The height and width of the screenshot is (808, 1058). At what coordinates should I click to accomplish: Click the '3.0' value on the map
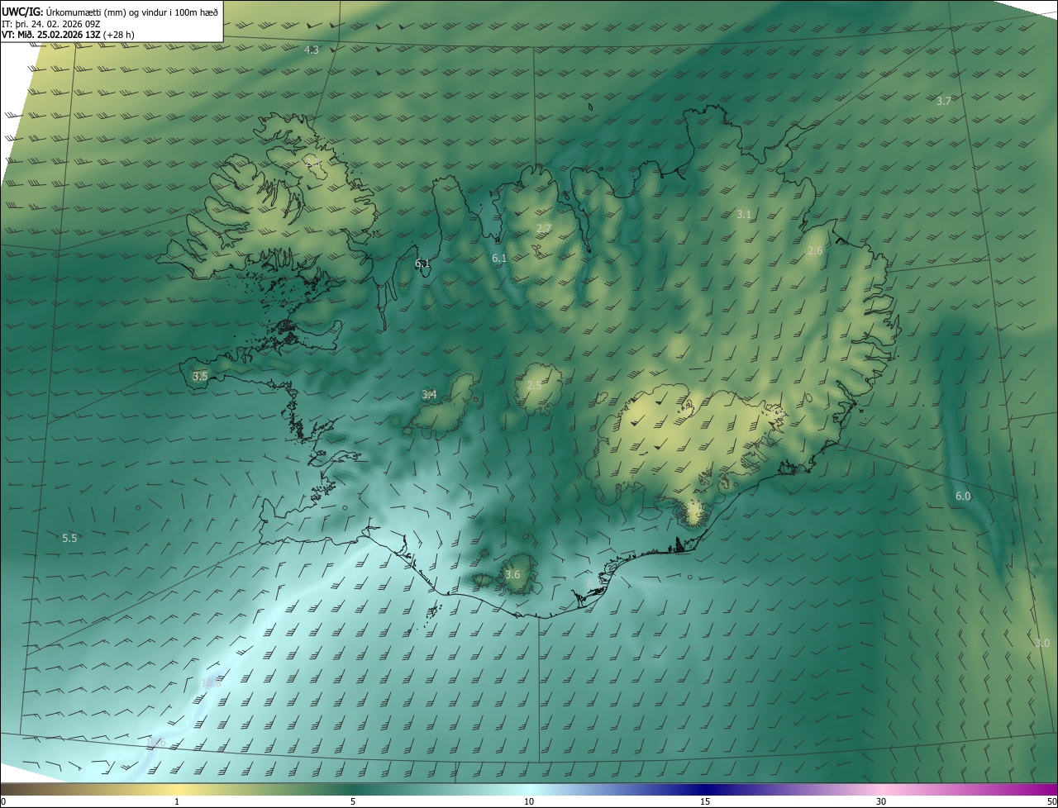1042,643
